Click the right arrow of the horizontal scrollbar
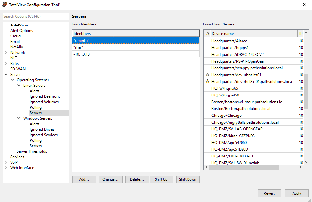 coord(301,167)
